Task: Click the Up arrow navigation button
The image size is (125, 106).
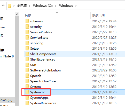Action: click(x=3, y=6)
